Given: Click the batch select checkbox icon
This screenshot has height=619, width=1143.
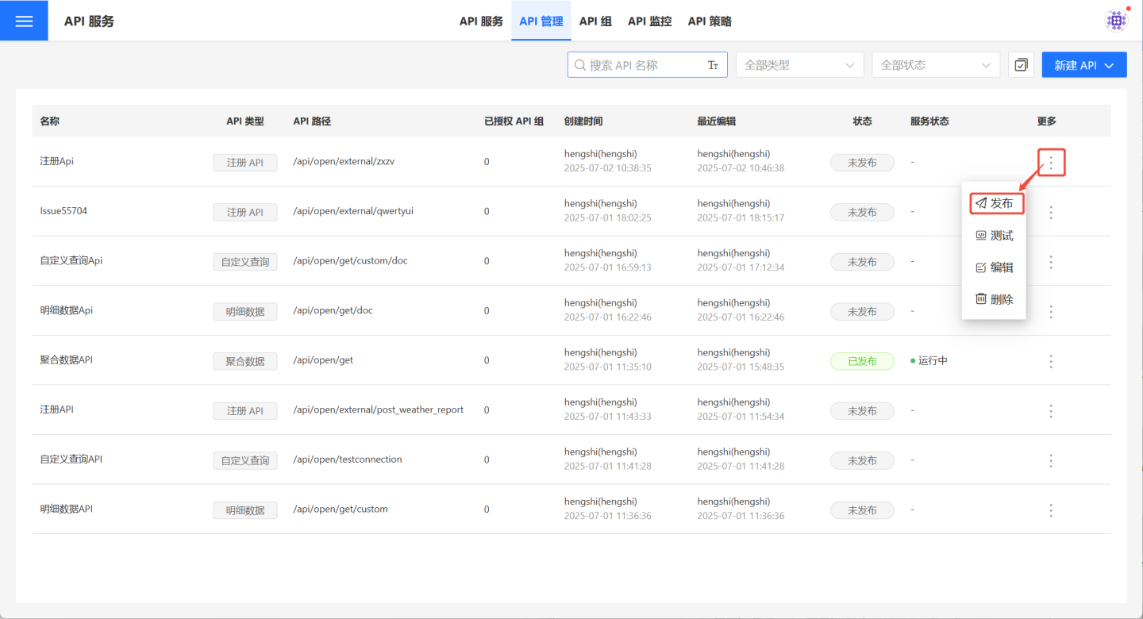Looking at the screenshot, I should [1021, 65].
